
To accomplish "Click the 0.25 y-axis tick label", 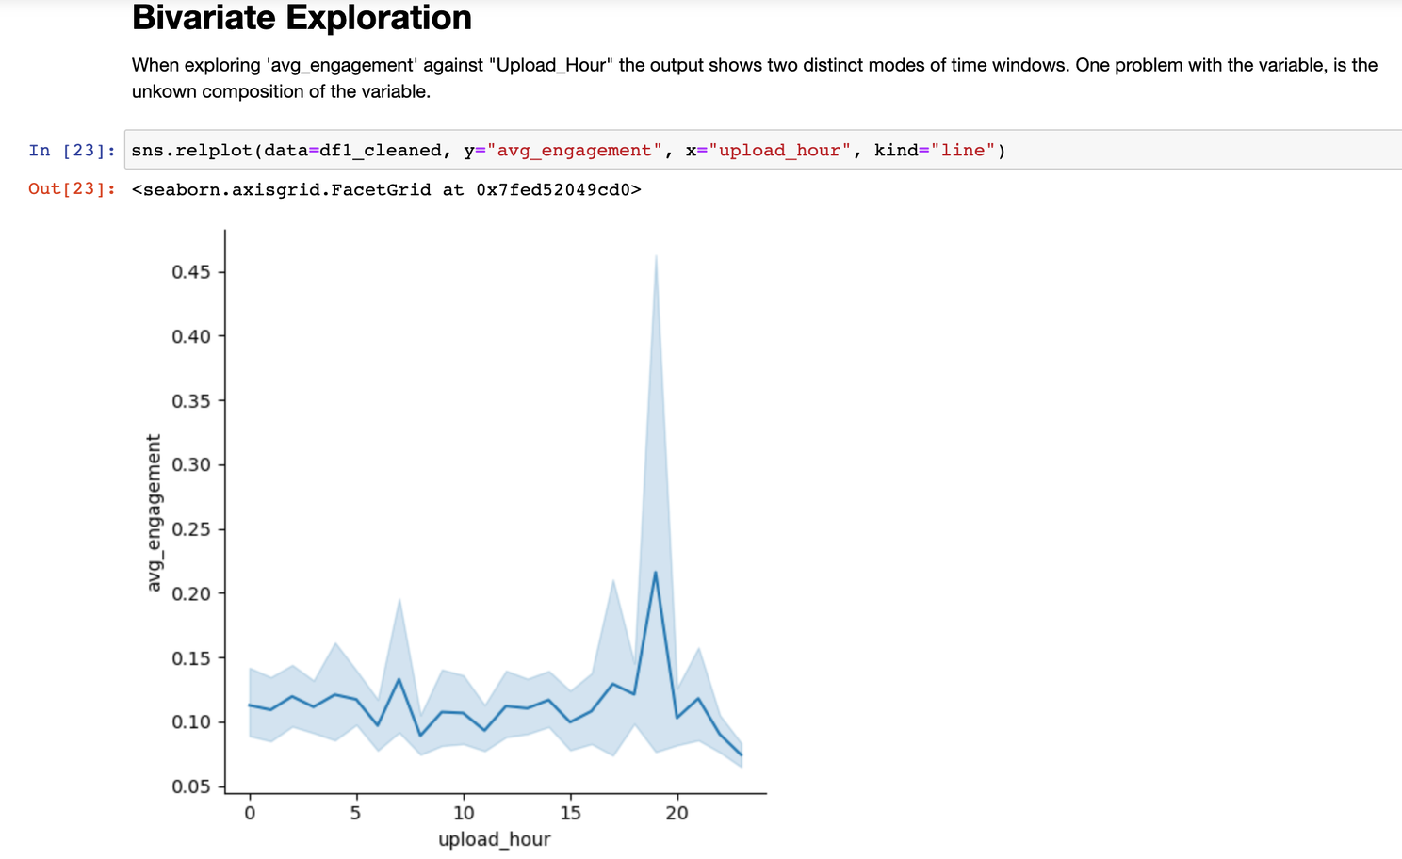I will [x=191, y=529].
